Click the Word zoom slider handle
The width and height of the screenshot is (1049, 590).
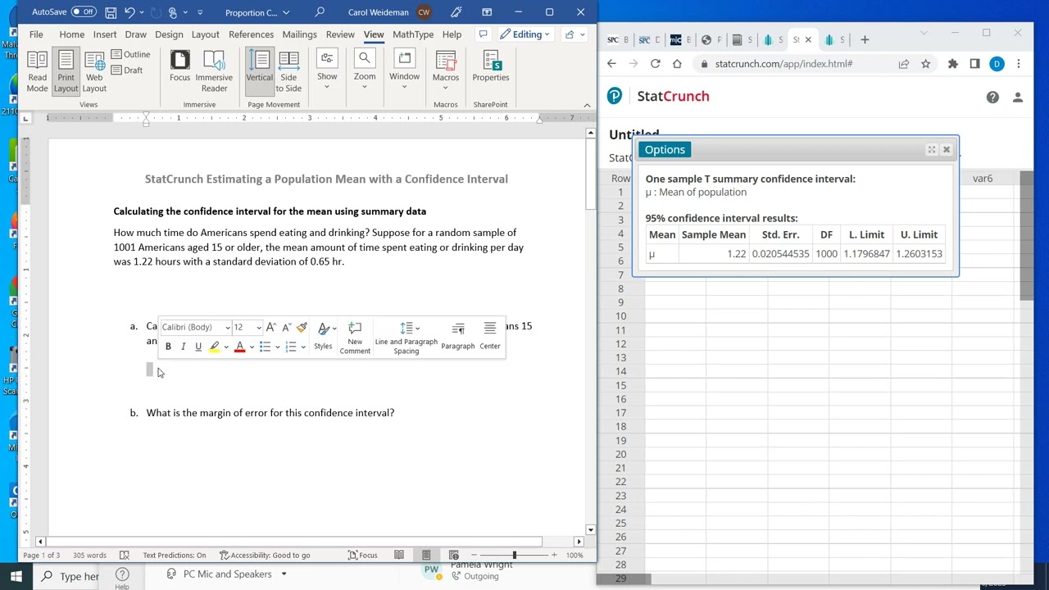[515, 555]
